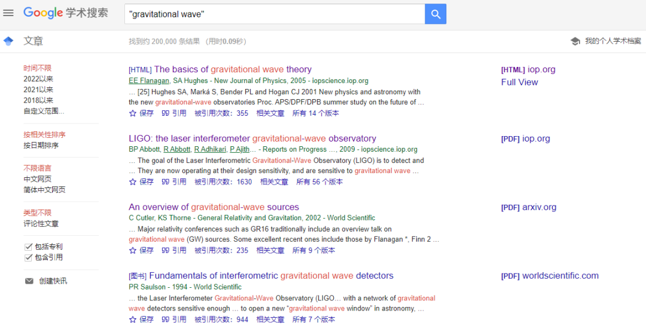
Task: Click the envelope icon for 创建快讯
Action: point(29,281)
